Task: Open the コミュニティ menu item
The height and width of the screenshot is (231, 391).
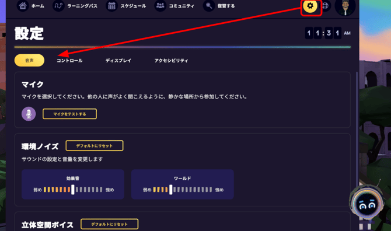Action: click(181, 6)
